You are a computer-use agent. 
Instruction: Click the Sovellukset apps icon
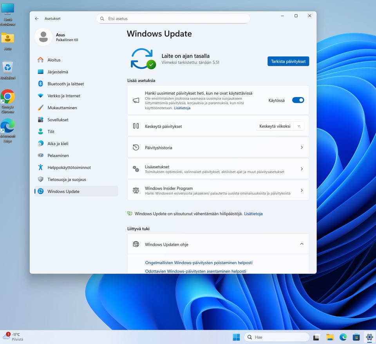[40, 119]
